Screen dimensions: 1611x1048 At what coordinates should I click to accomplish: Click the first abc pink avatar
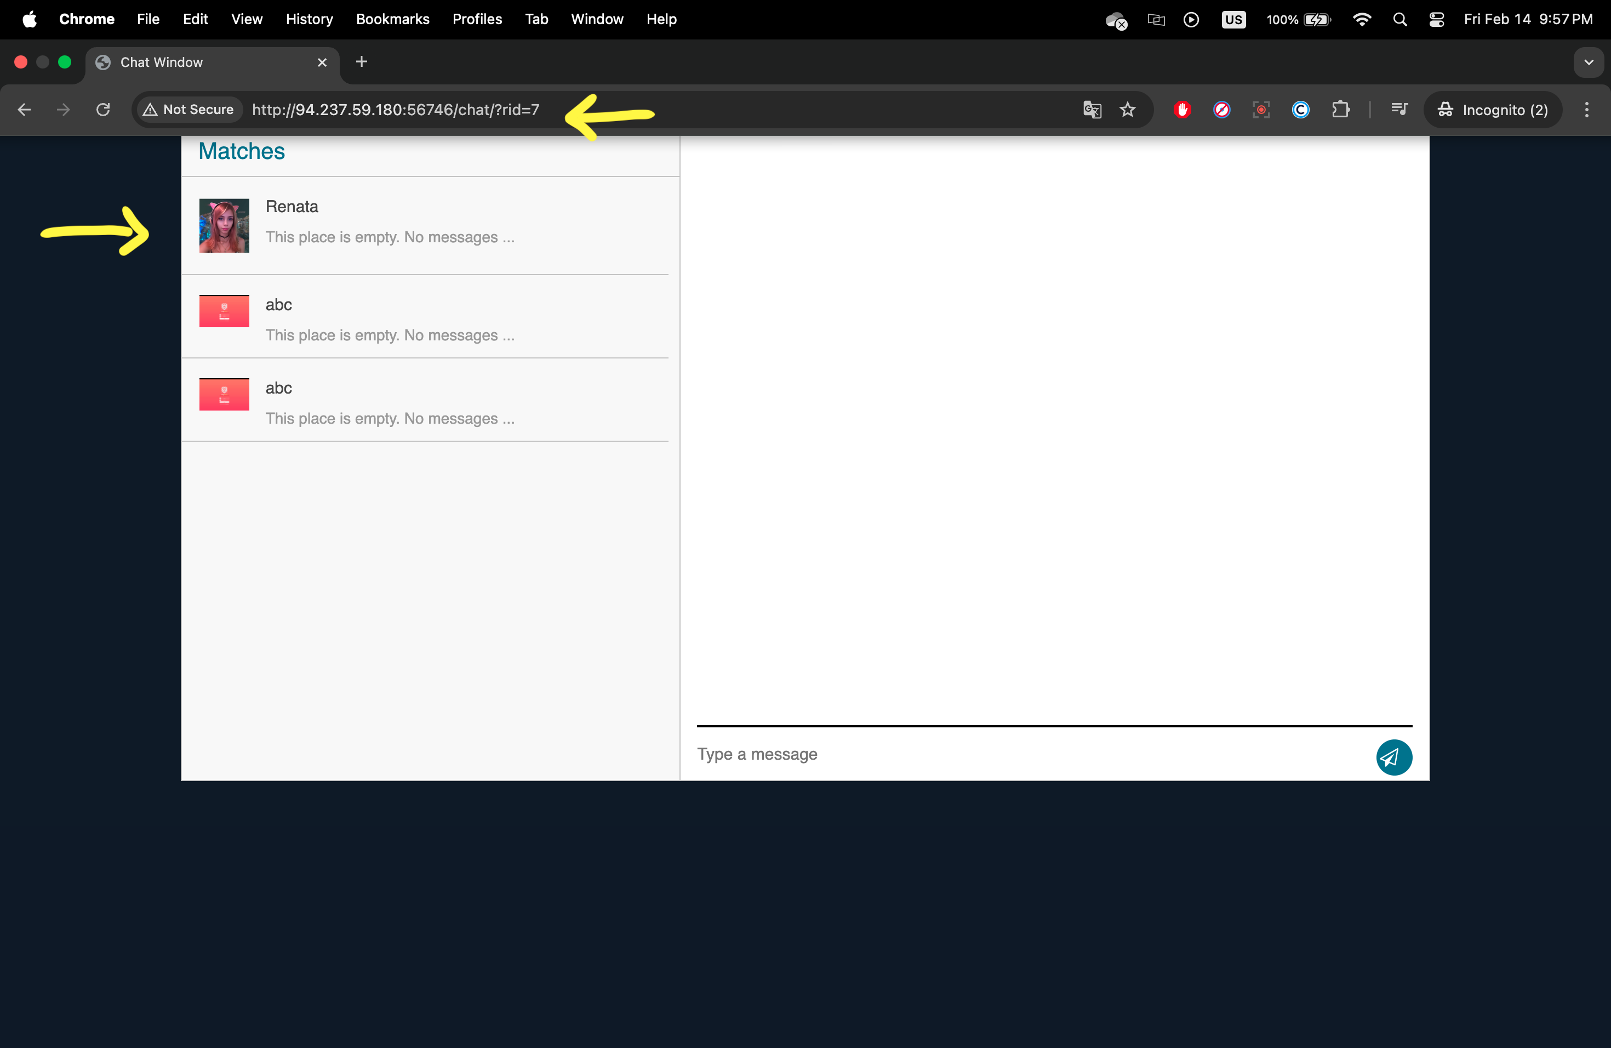(224, 311)
